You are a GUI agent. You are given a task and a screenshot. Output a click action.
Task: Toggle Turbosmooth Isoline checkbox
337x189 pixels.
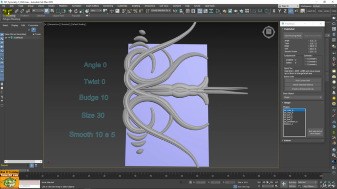click(295, 63)
